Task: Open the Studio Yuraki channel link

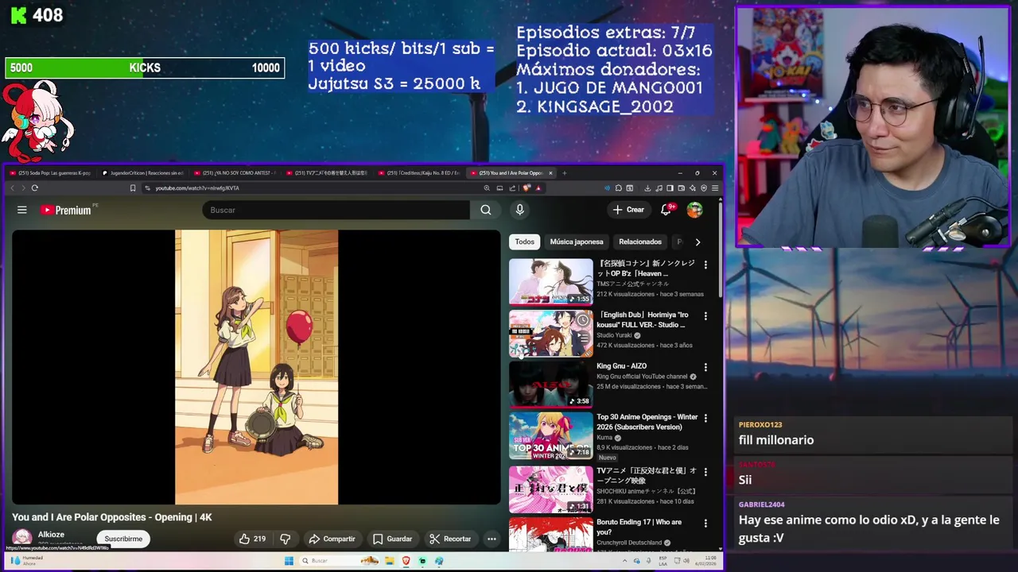Action: pyautogui.click(x=614, y=335)
